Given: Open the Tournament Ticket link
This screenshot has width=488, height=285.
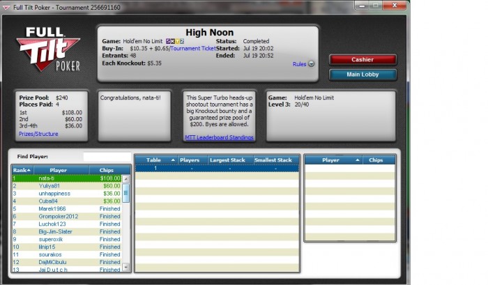Looking at the screenshot, I should coord(193,48).
